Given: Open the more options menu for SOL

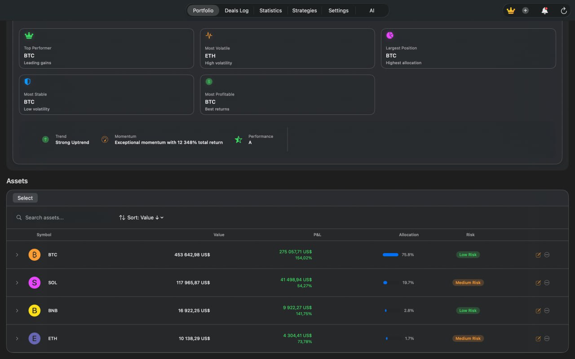Looking at the screenshot, I should coord(547,283).
